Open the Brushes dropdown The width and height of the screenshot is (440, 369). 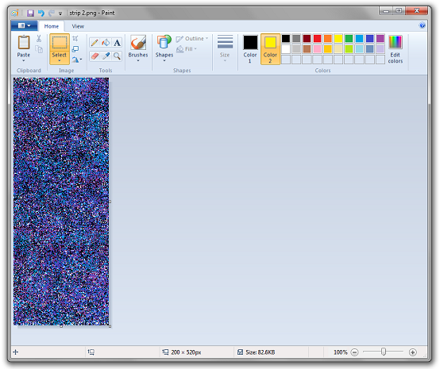(137, 48)
